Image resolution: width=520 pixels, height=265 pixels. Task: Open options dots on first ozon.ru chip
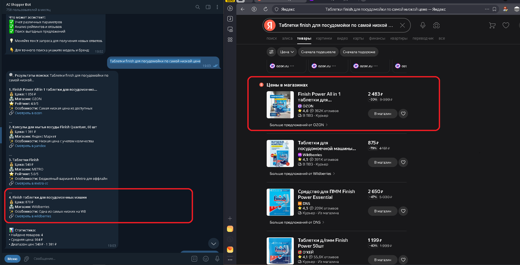click(292, 66)
